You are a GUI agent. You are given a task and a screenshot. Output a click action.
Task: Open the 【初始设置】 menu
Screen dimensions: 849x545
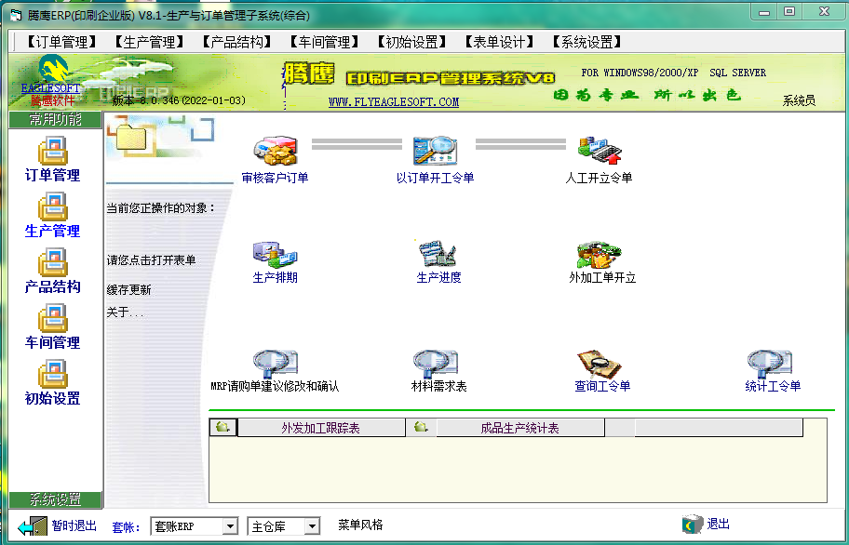click(412, 42)
